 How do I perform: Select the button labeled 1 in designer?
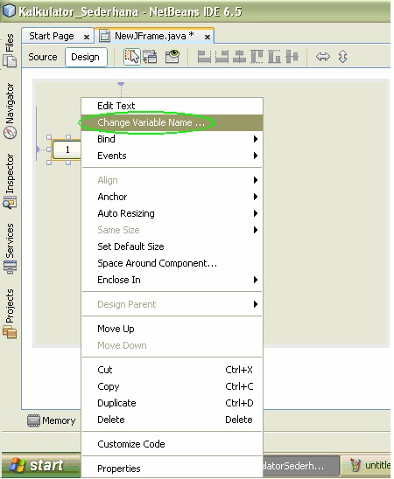[67, 149]
